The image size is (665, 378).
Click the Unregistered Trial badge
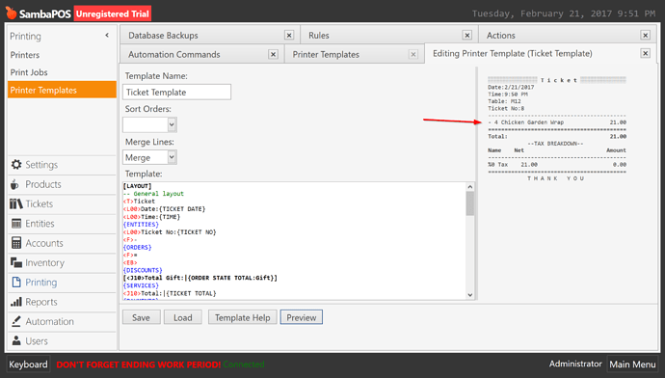113,14
